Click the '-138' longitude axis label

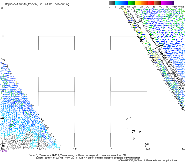(x=147, y=149)
